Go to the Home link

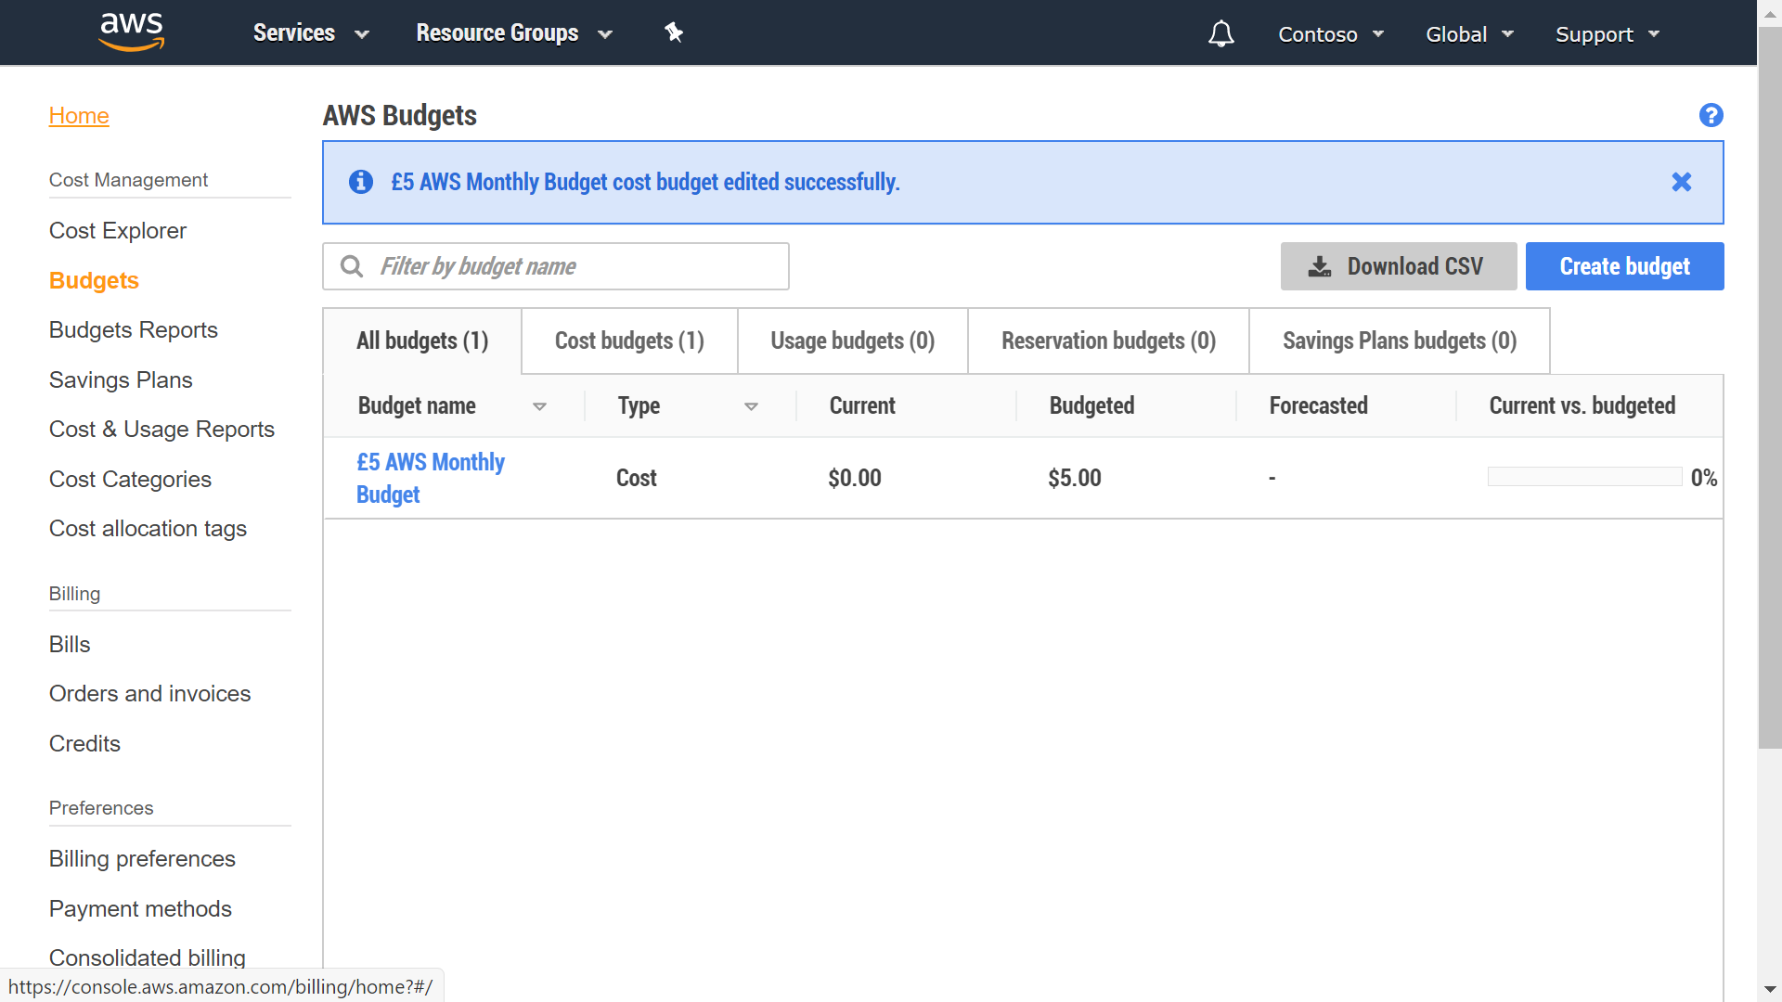point(79,115)
